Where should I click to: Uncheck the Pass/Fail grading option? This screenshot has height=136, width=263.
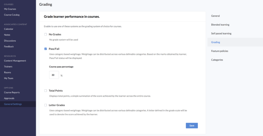(x=46, y=49)
